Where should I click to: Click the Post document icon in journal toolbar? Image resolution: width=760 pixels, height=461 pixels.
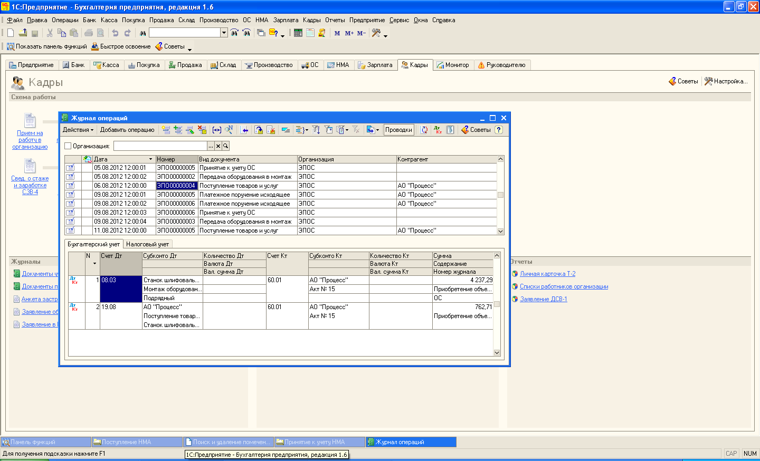(x=259, y=130)
